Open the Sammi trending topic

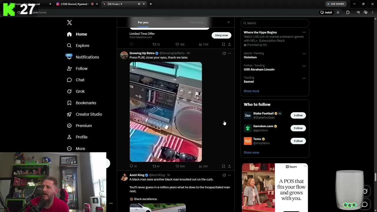click(249, 82)
